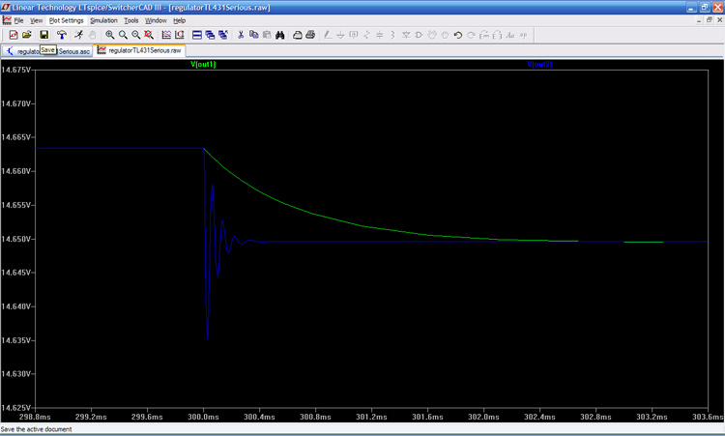Viewport: 725px width, 436px height.
Task: Click the Label Net icon
Action: coord(354,35)
